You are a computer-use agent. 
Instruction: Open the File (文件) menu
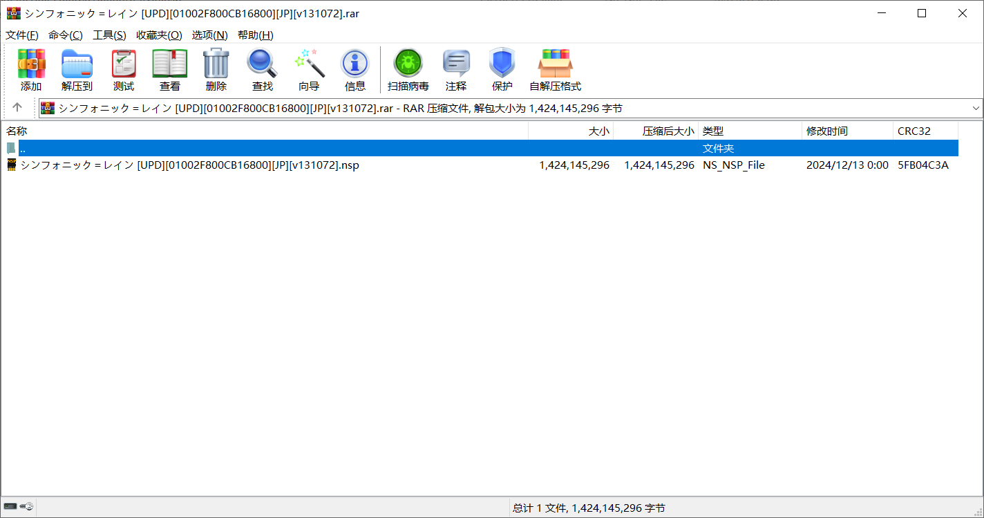21,35
